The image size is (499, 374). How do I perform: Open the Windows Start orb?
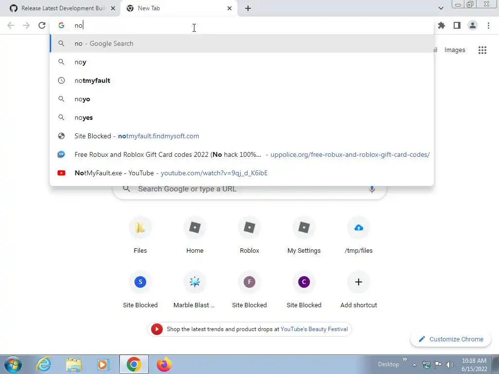click(x=13, y=364)
